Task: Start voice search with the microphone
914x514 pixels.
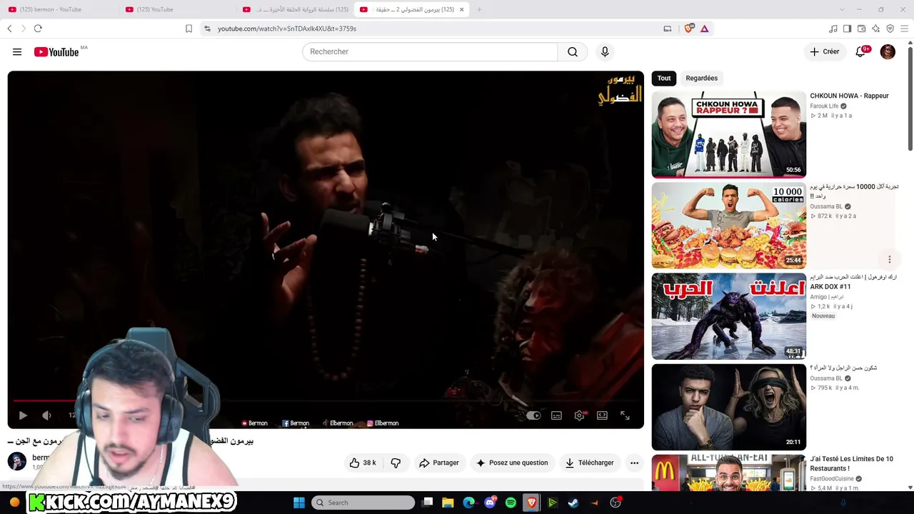Action: [x=605, y=52]
